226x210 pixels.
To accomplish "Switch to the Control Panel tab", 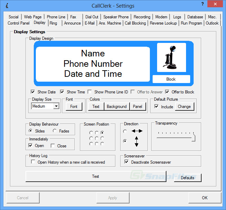I will tap(19, 23).
